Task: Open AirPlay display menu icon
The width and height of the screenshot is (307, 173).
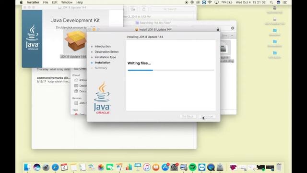Action: click(x=216, y=2)
